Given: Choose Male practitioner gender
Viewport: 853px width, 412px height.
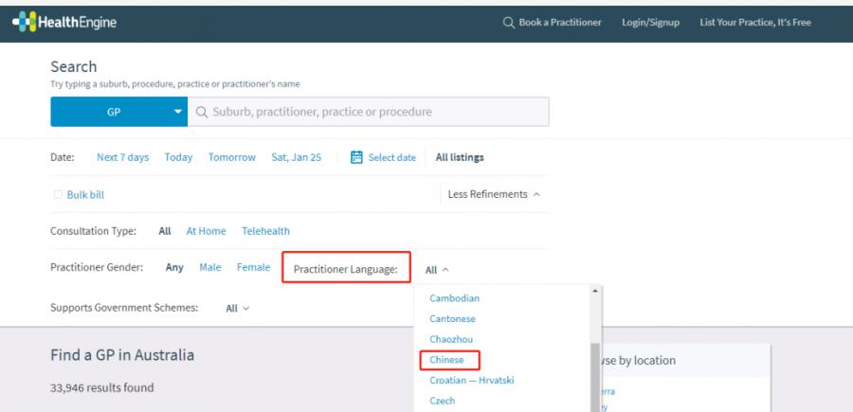Looking at the screenshot, I should [x=210, y=267].
